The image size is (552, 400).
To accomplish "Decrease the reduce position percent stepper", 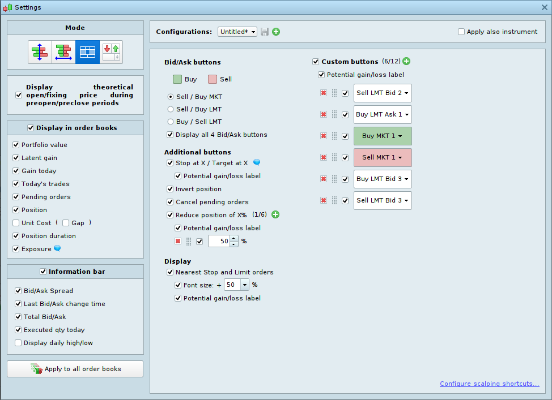I will pyautogui.click(x=233, y=244).
